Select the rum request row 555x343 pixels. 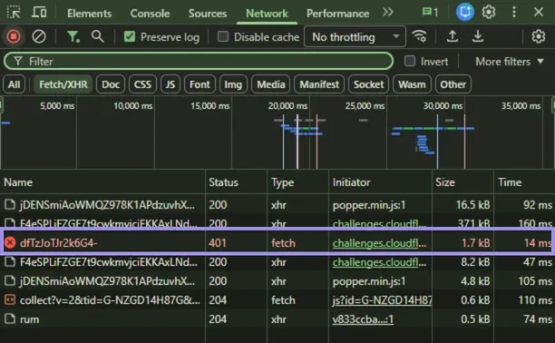pos(277,319)
